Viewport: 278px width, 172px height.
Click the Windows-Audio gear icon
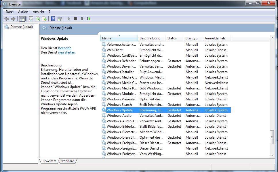point(104,116)
